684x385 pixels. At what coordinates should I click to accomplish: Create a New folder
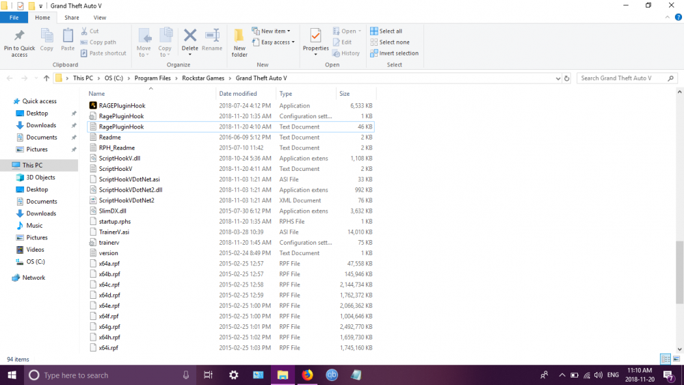coord(239,42)
